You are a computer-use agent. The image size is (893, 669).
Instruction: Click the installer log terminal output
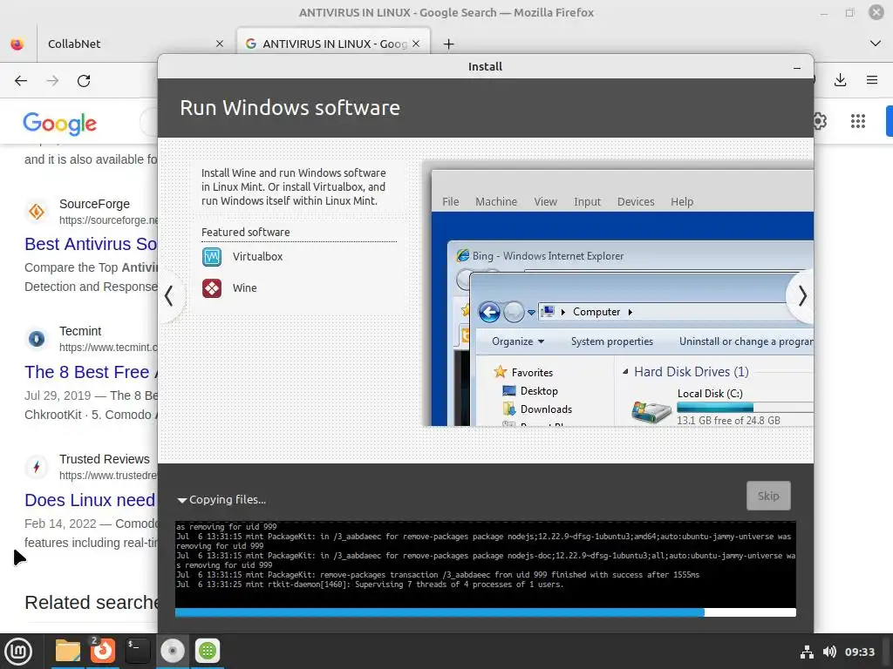point(485,564)
